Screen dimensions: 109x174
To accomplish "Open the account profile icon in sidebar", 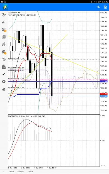I will click(4, 14).
